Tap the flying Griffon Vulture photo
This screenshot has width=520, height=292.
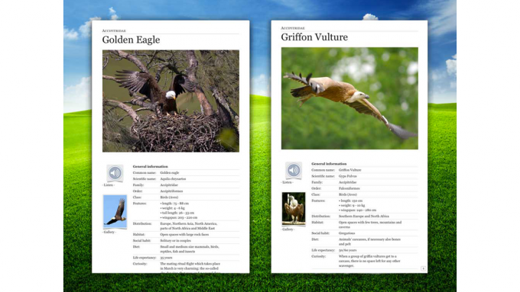[x=349, y=98]
